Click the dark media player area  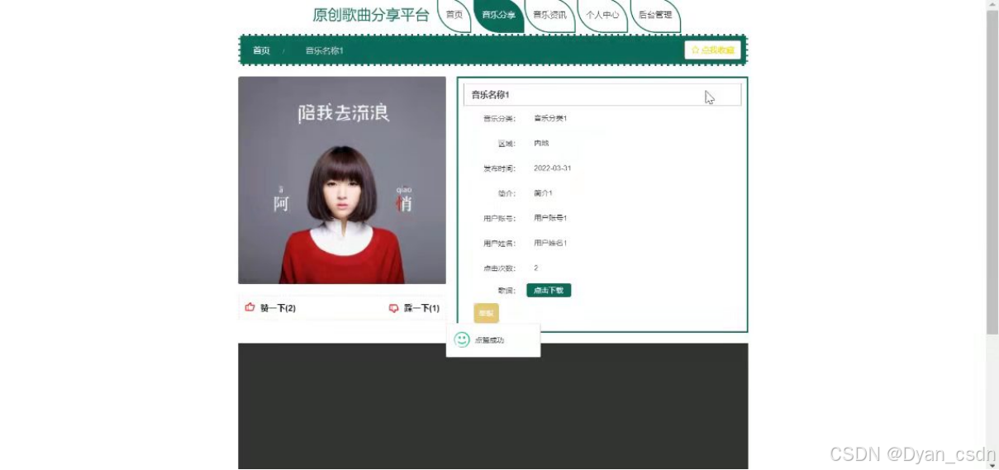(493, 406)
